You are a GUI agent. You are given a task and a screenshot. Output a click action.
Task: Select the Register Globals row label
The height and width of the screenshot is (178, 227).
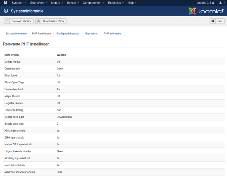coord(14,103)
